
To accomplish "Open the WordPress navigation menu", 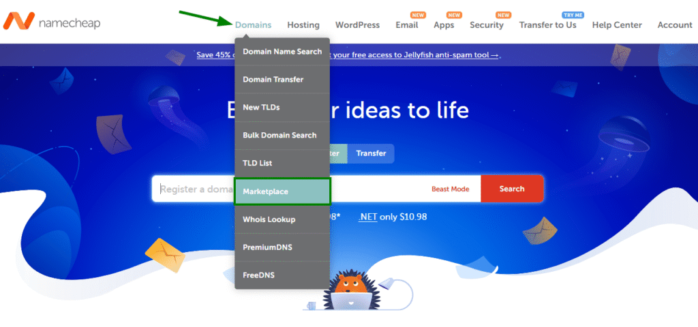I will coord(357,25).
